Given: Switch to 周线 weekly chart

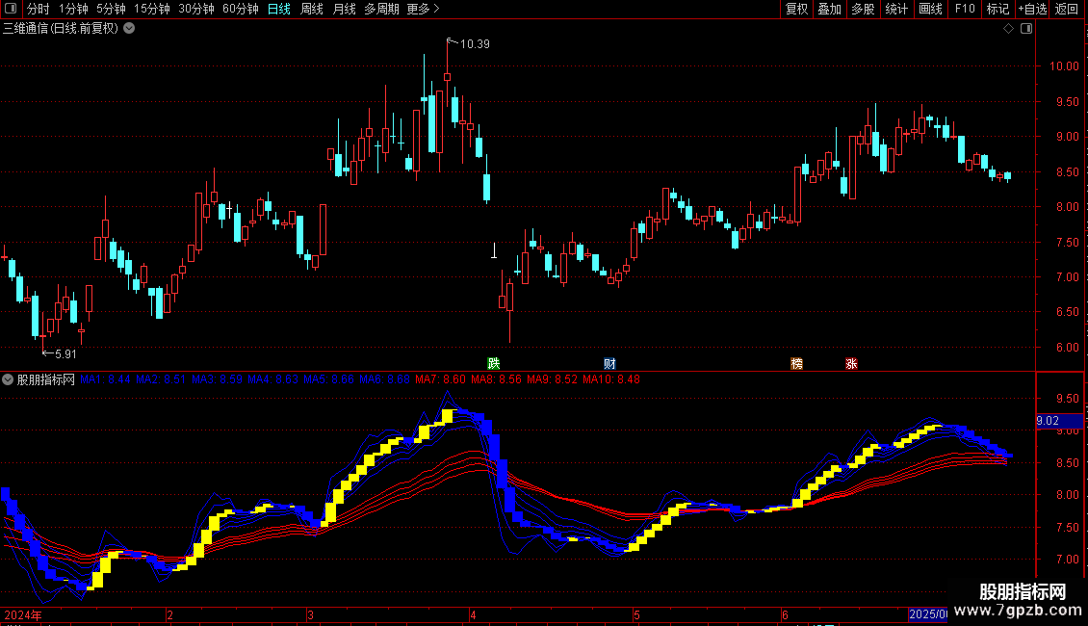Looking at the screenshot, I should [x=312, y=9].
